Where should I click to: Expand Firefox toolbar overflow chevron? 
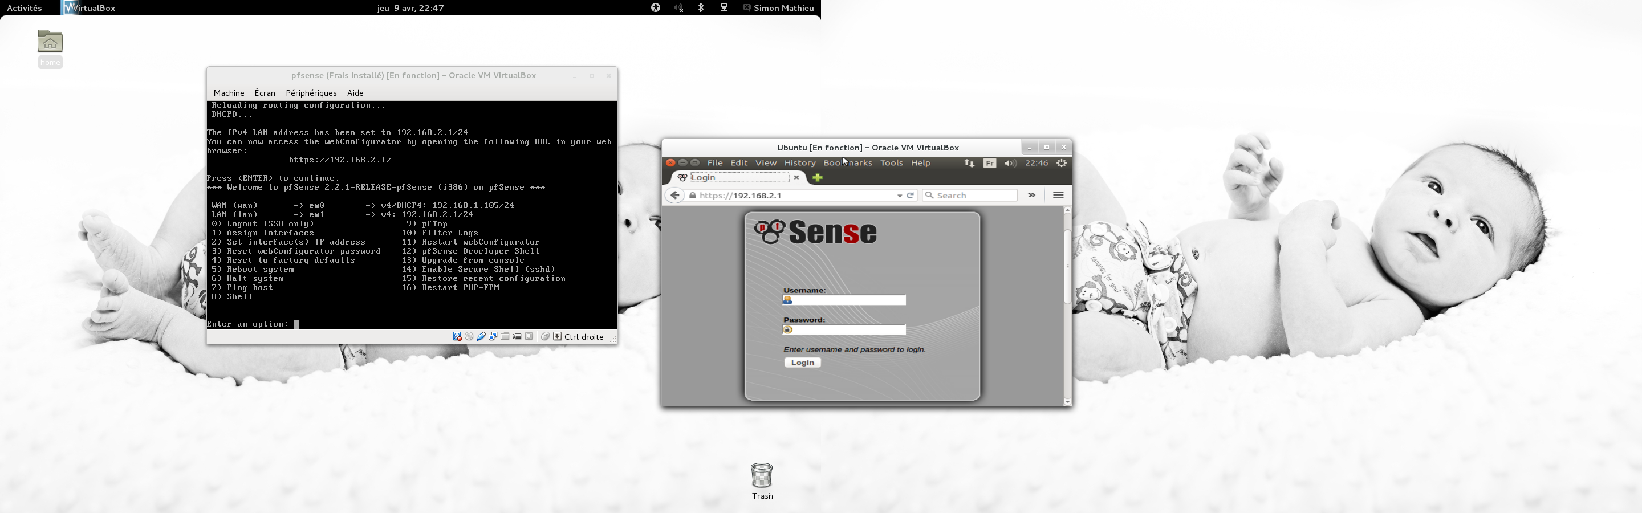click(x=1032, y=196)
